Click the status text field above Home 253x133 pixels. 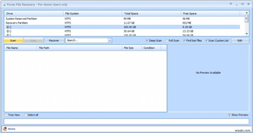(126, 121)
